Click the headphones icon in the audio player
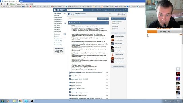183x103 pixels. tap(123, 14)
